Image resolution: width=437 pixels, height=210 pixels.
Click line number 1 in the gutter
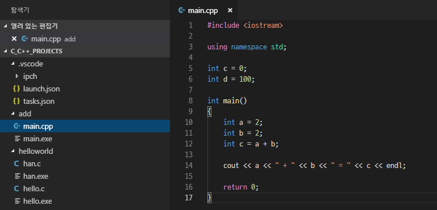190,26
